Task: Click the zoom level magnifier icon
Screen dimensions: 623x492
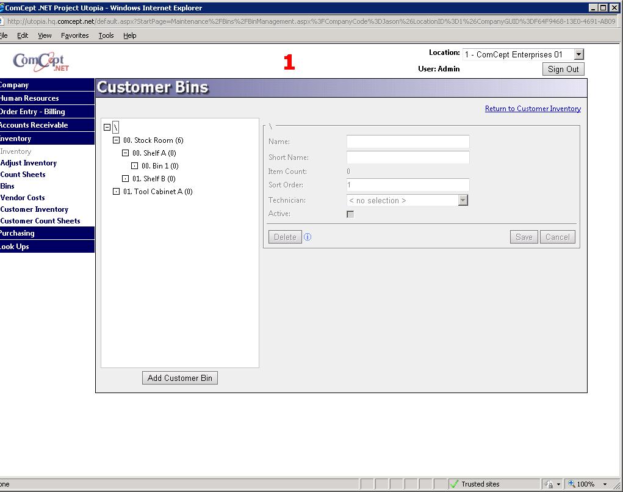Action: [x=572, y=484]
